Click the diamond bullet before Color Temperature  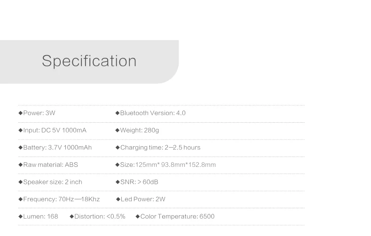pos(138,217)
